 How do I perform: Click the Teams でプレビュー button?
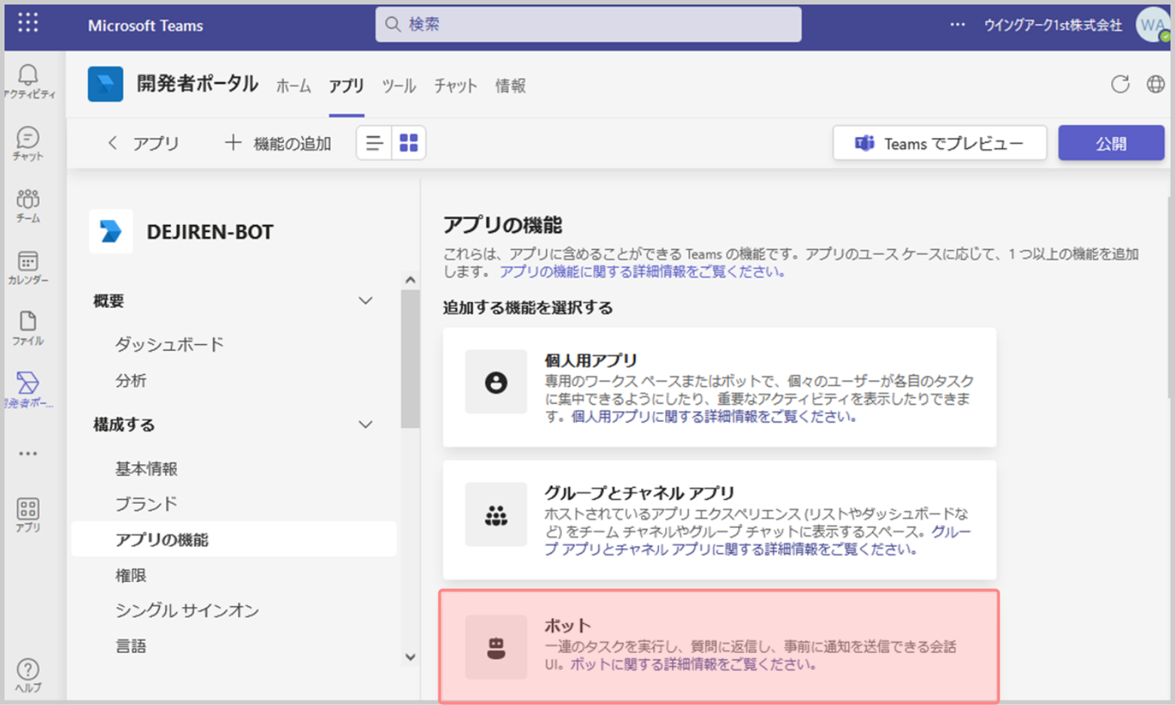(x=939, y=143)
